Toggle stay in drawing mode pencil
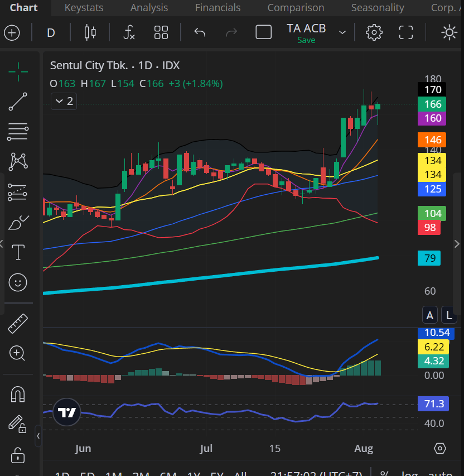464x476 pixels. coord(17,424)
